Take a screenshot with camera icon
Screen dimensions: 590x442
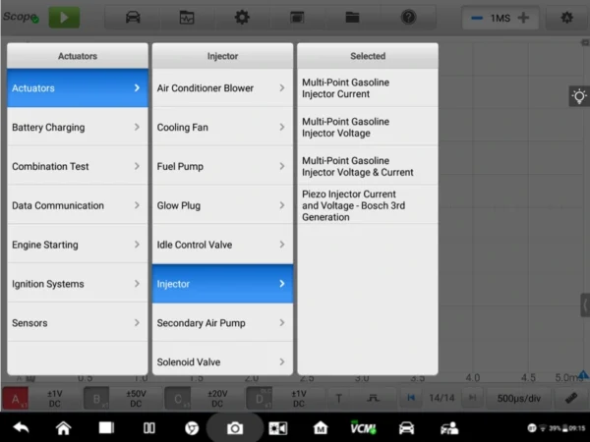[x=235, y=427]
